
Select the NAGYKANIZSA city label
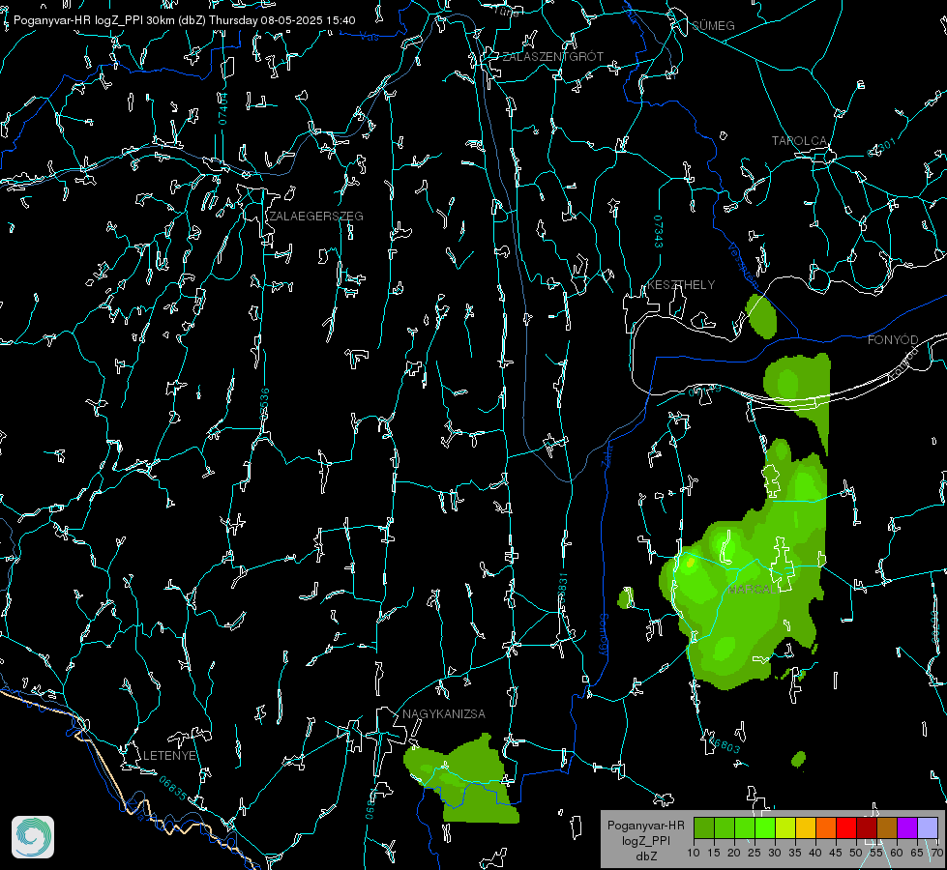(x=444, y=714)
